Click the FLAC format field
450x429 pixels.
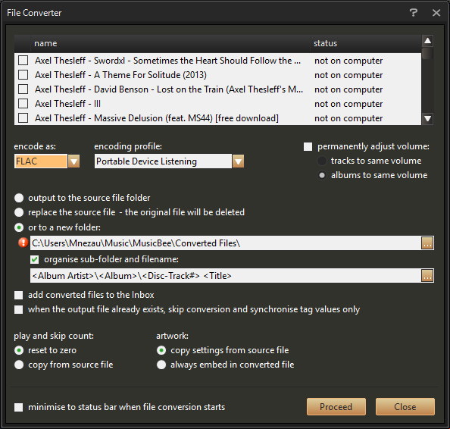[40, 161]
